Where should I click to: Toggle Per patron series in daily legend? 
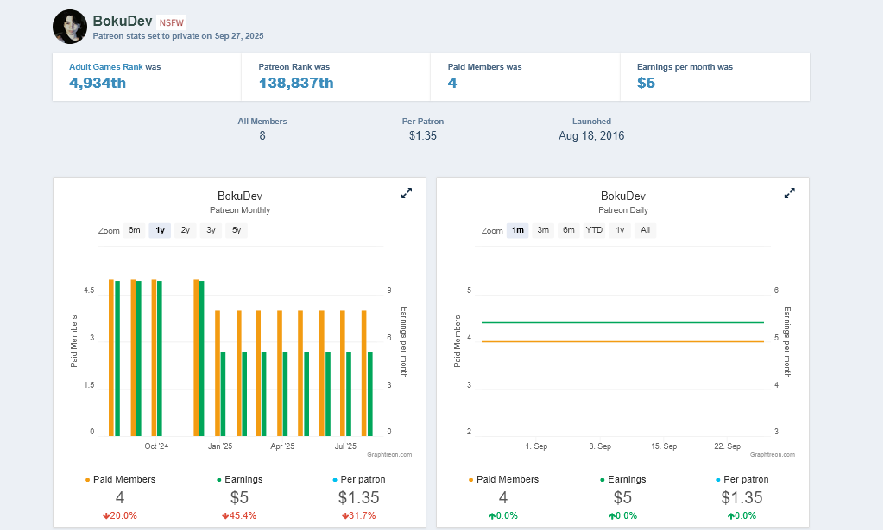[x=745, y=479]
